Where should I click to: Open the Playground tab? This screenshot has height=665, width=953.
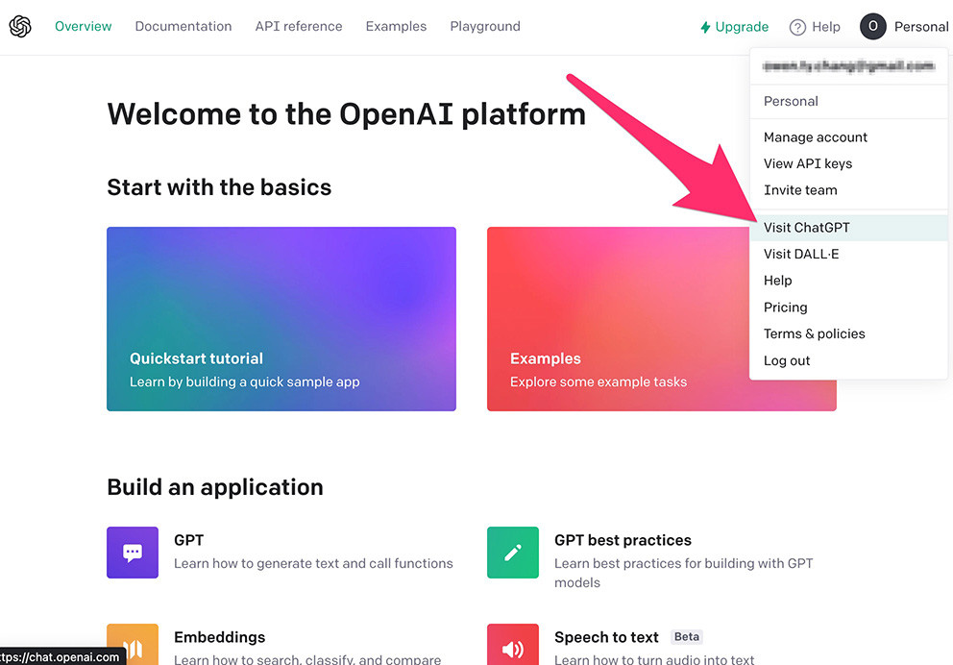[485, 26]
